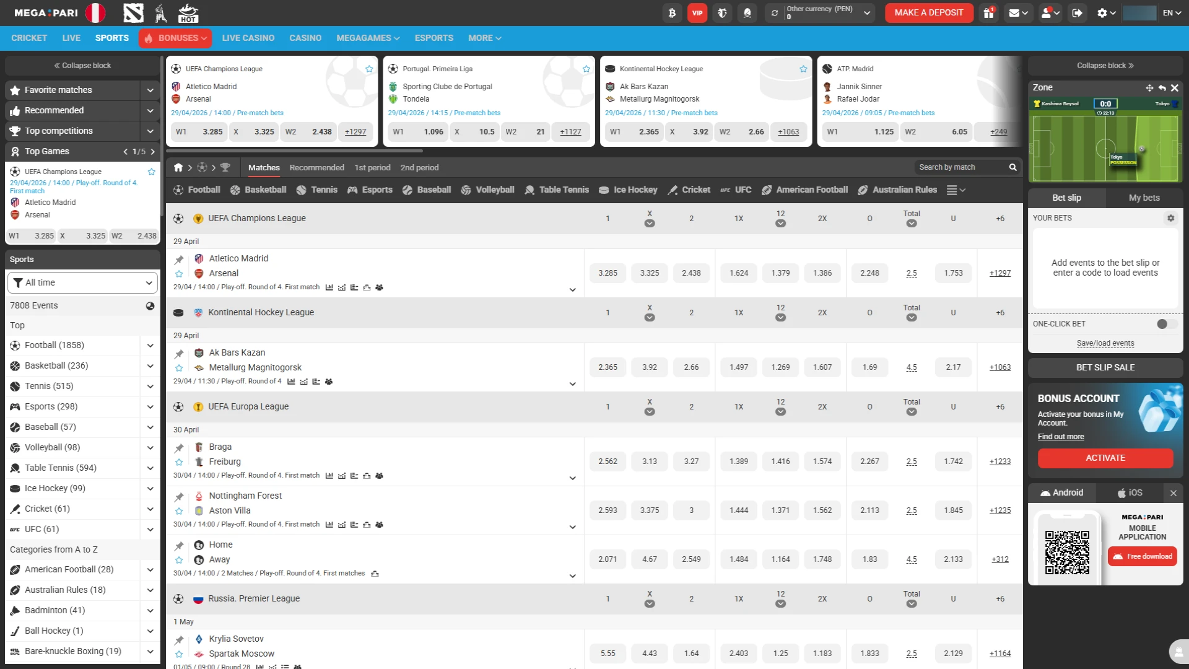Open messages envelope icon

pos(1018,13)
